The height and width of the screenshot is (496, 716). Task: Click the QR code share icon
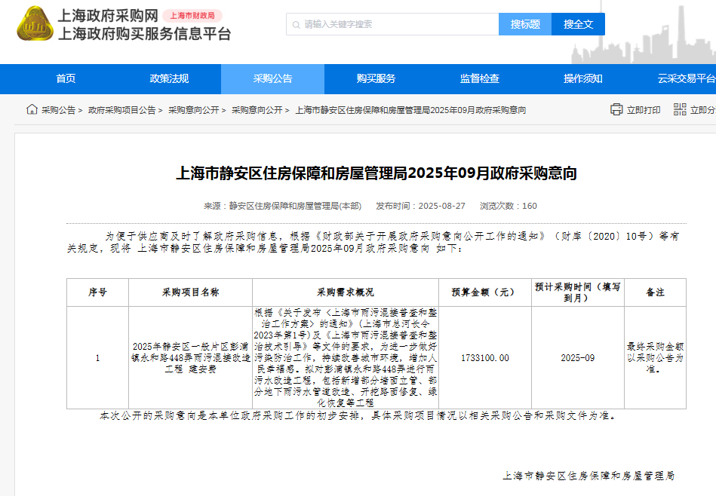[x=680, y=109]
